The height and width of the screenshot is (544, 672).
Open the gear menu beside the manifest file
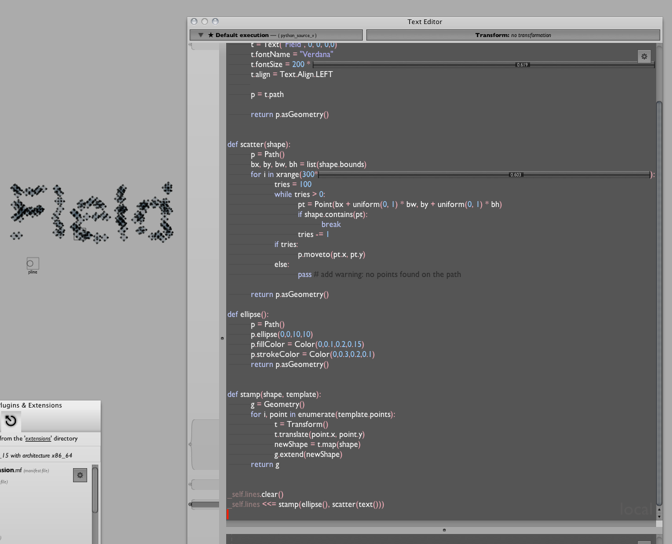(80, 475)
